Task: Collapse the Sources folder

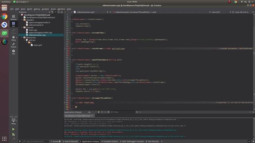Action: pos(22,27)
